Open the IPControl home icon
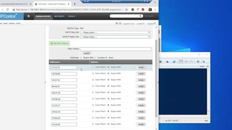 [29, 16]
